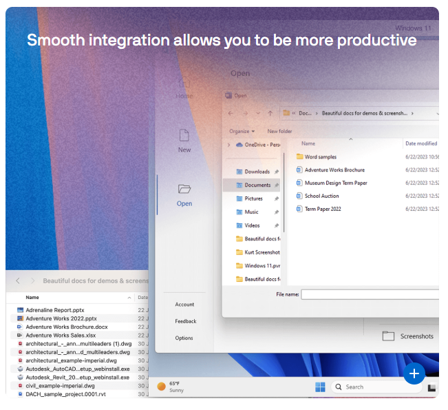Viewport: 448px width, 410px height.
Task: Select School Auction document
Action: [x=318, y=196]
